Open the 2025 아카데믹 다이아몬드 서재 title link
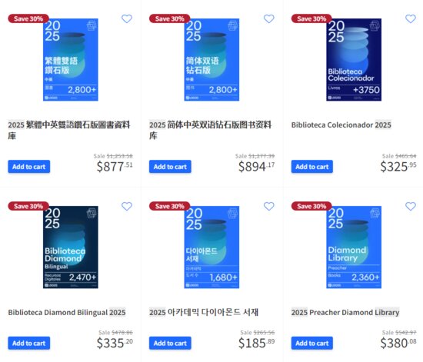This screenshot has width=423, height=362. [204, 312]
